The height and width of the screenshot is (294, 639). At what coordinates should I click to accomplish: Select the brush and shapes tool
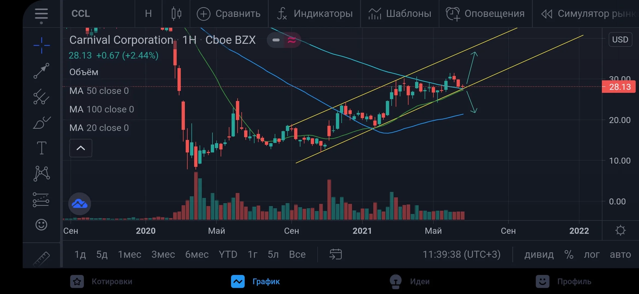point(42,122)
